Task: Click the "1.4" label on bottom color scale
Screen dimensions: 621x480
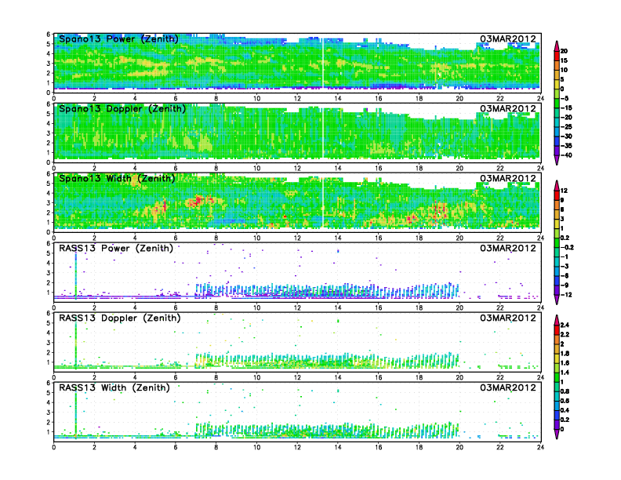Action: point(565,373)
